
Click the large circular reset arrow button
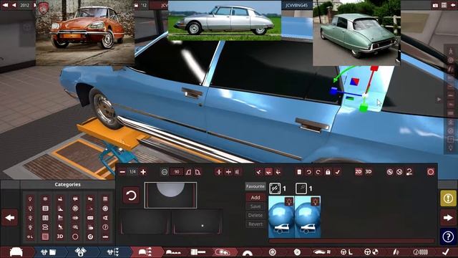(x=131, y=195)
